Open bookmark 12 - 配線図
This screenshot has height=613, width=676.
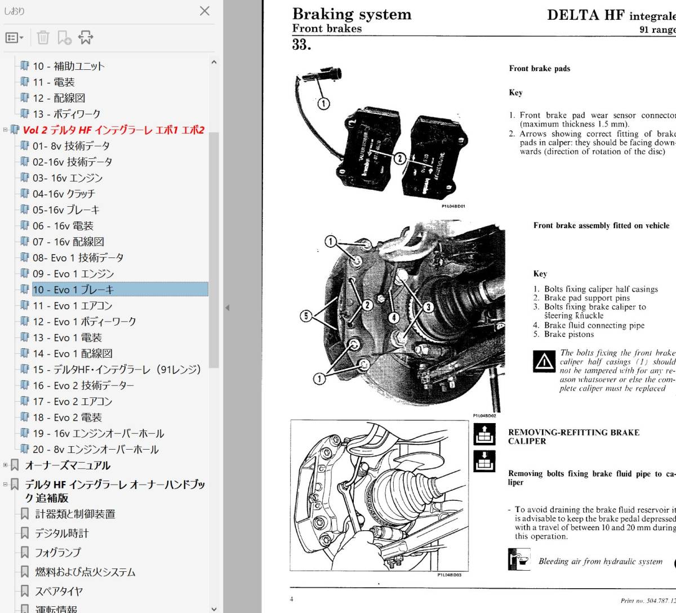[59, 98]
